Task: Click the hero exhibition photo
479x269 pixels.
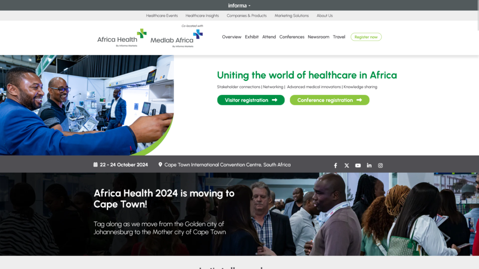Action: 87,105
